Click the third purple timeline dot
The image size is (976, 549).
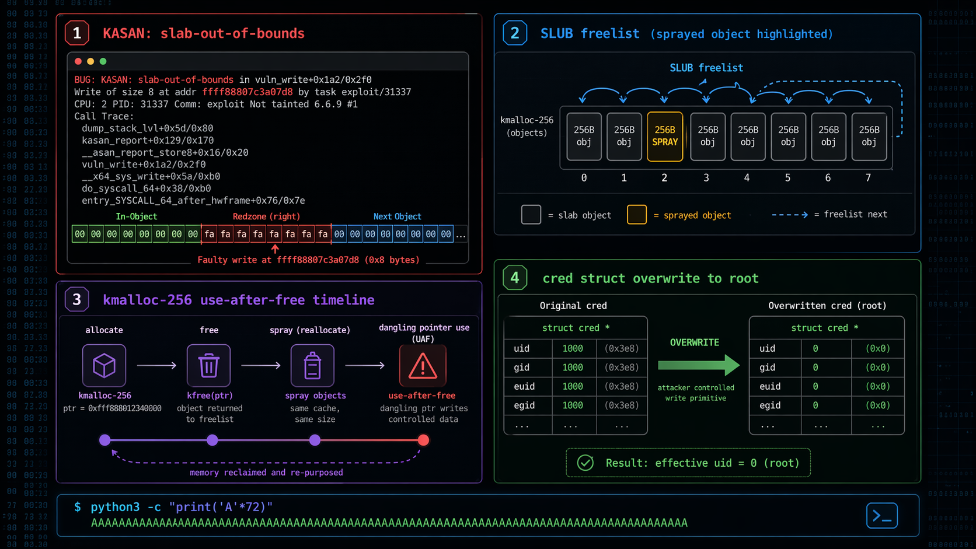click(x=315, y=440)
